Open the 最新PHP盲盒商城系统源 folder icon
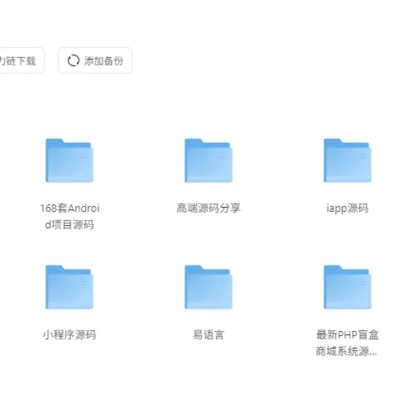Image resolution: width=418 pixels, height=418 pixels. coord(347,287)
